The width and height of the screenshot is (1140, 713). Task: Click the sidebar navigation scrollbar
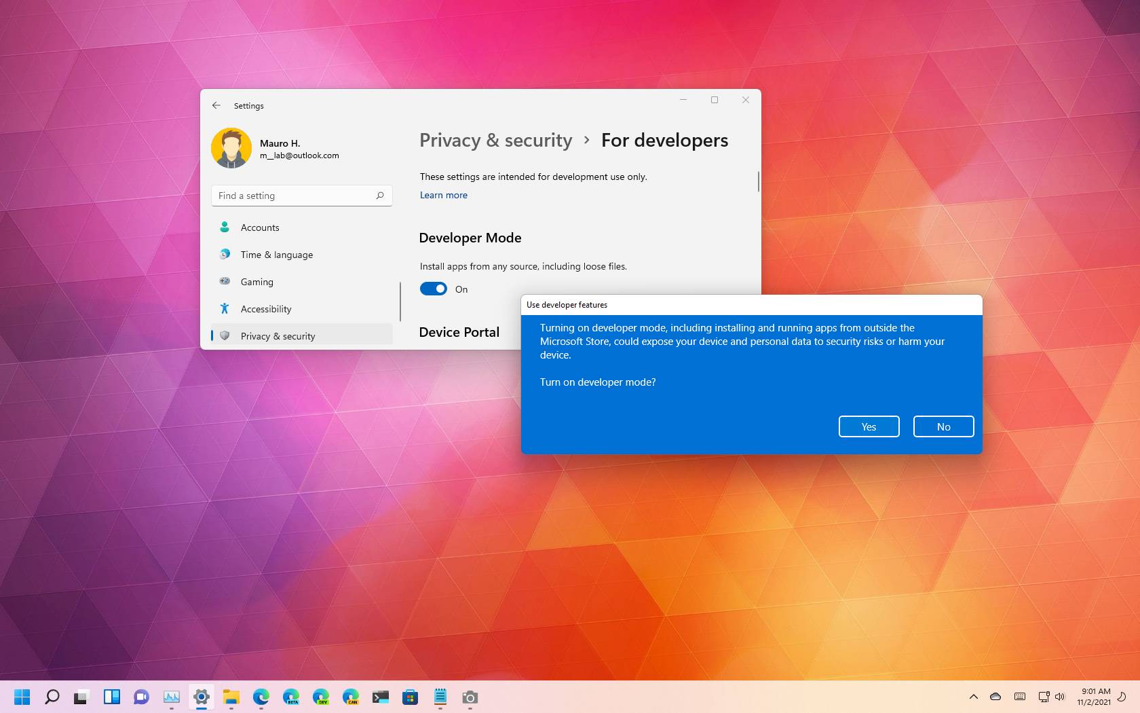tap(400, 301)
